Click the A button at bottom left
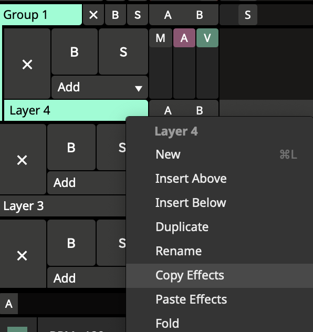 coord(9,304)
